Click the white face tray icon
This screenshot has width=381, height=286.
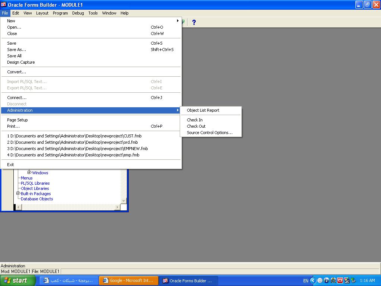pos(320,281)
